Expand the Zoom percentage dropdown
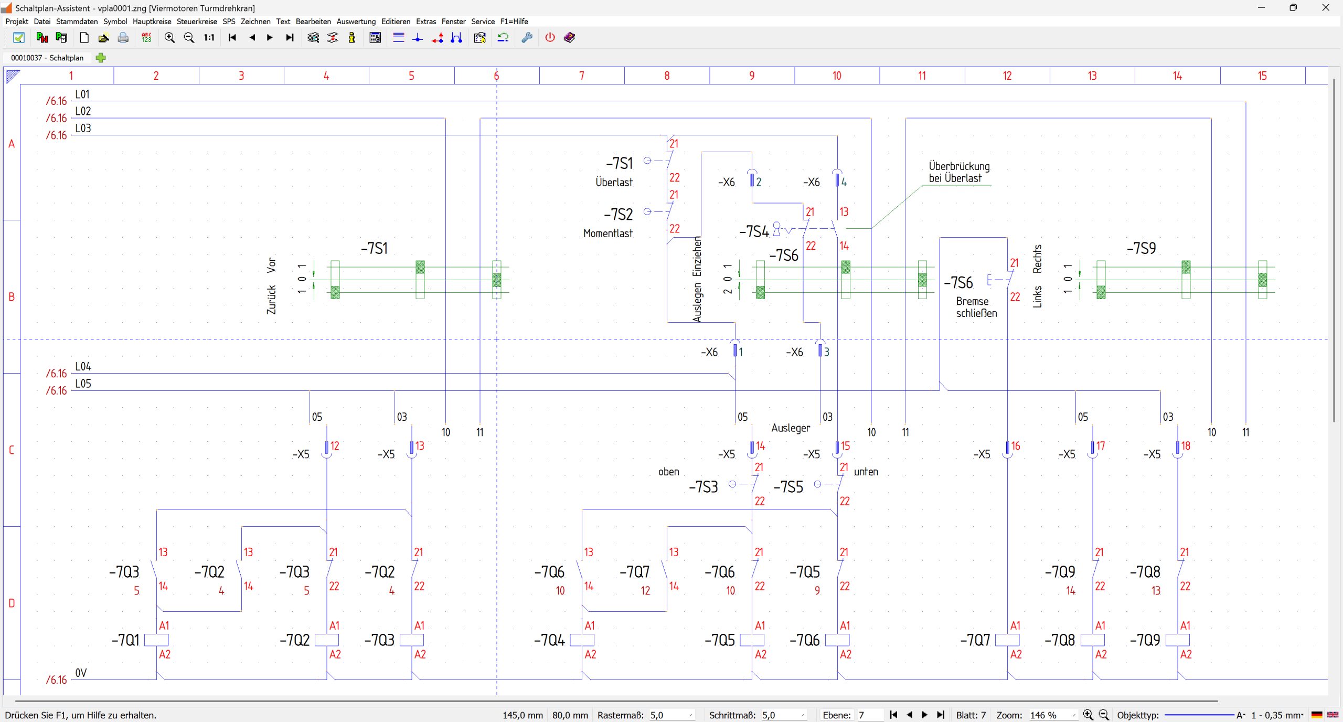Screen dimensions: 1343x722 click(x=1073, y=715)
